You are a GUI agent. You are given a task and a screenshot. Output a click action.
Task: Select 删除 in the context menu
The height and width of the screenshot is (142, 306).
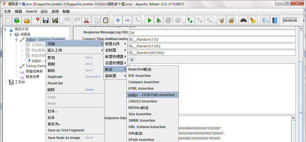(75, 90)
